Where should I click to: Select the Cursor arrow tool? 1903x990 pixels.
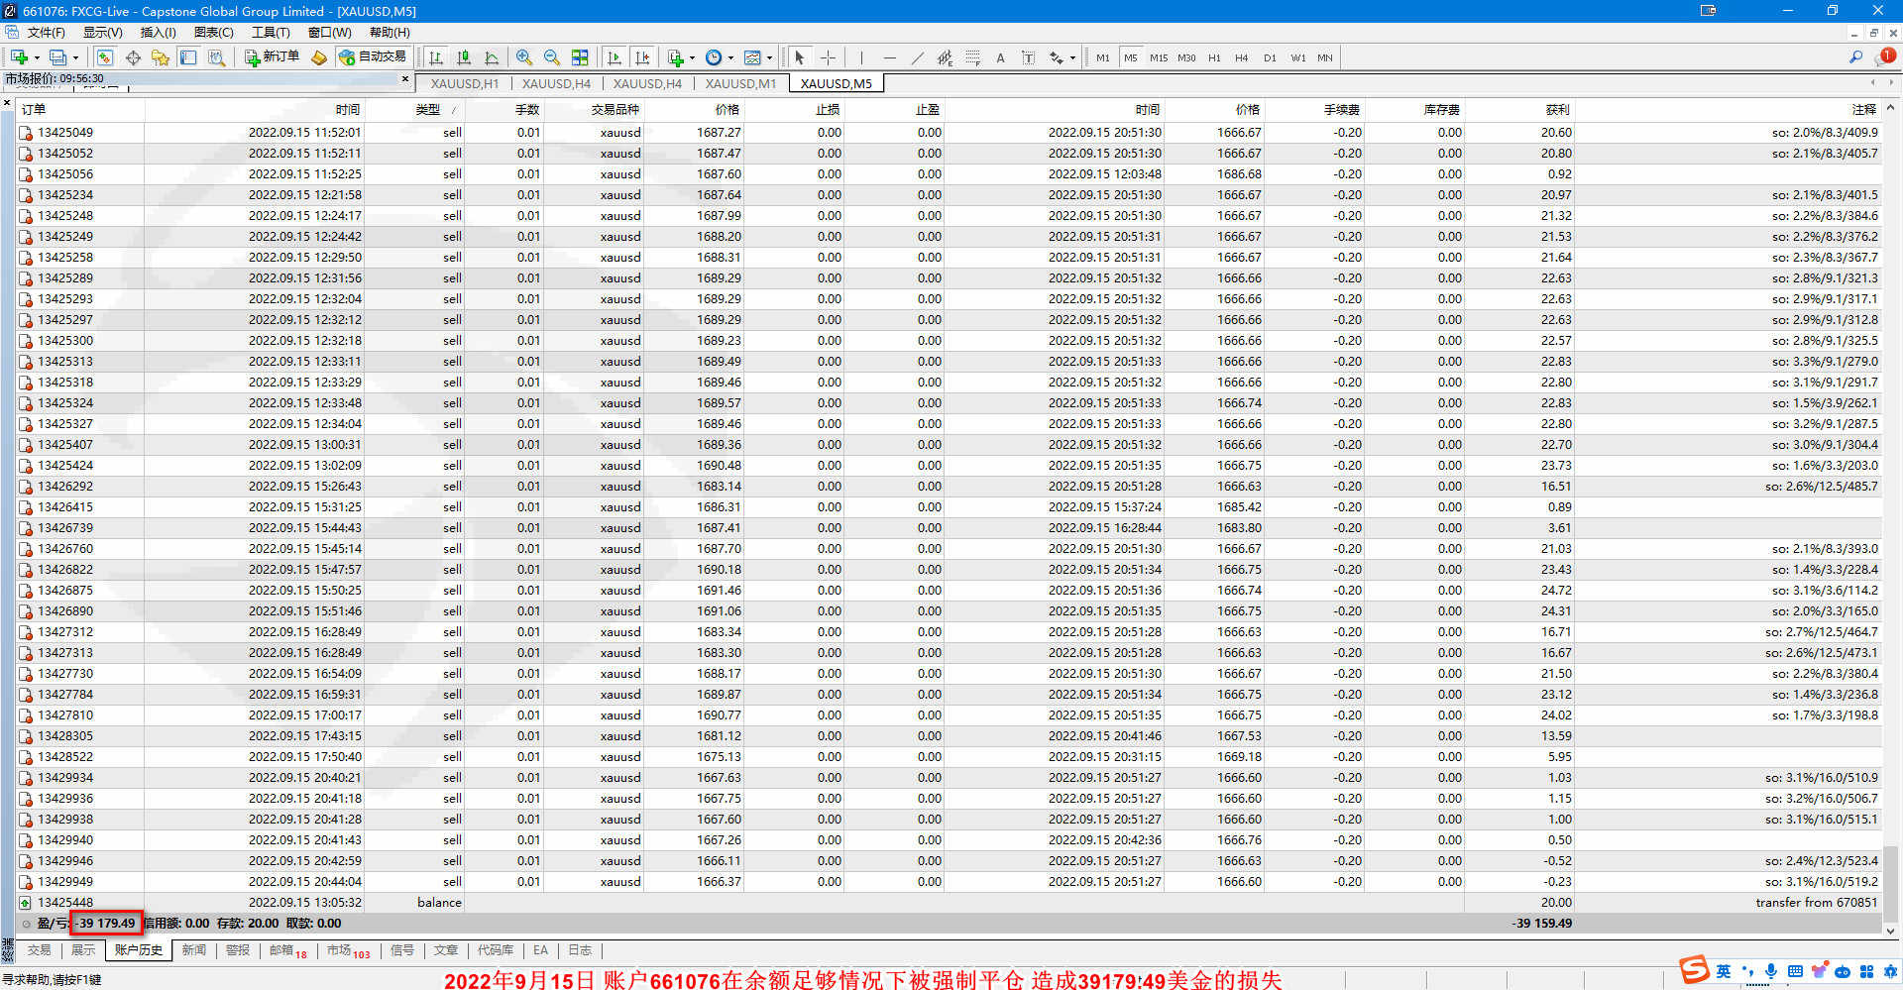point(800,57)
